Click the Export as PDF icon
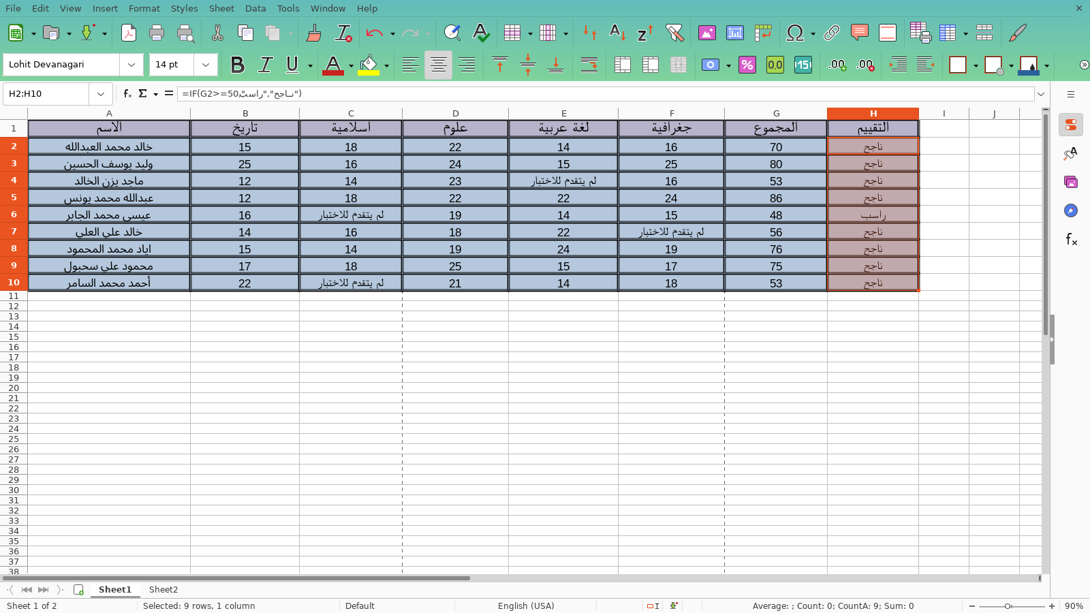This screenshot has width=1090, height=613. point(128,33)
